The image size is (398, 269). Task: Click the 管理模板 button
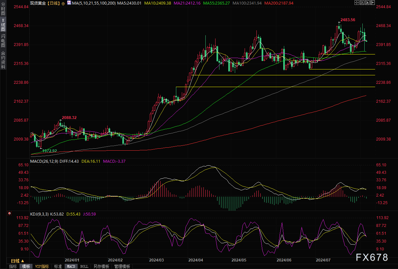pos(122,266)
